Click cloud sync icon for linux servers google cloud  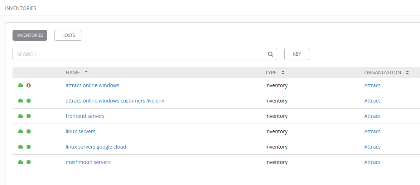pyautogui.click(x=21, y=147)
